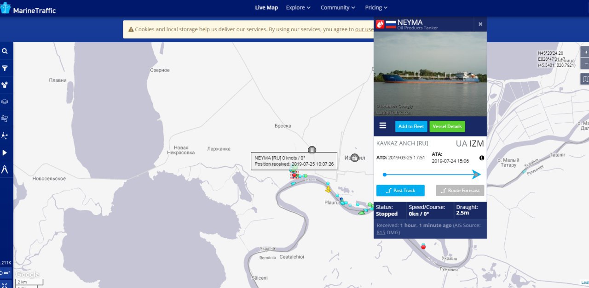Click the Izmail port marker icon

tap(354, 158)
